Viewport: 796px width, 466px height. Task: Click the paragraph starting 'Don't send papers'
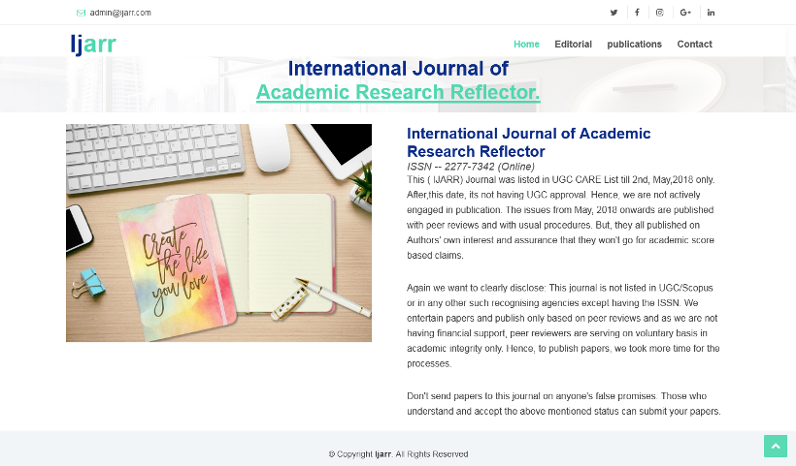(563, 404)
